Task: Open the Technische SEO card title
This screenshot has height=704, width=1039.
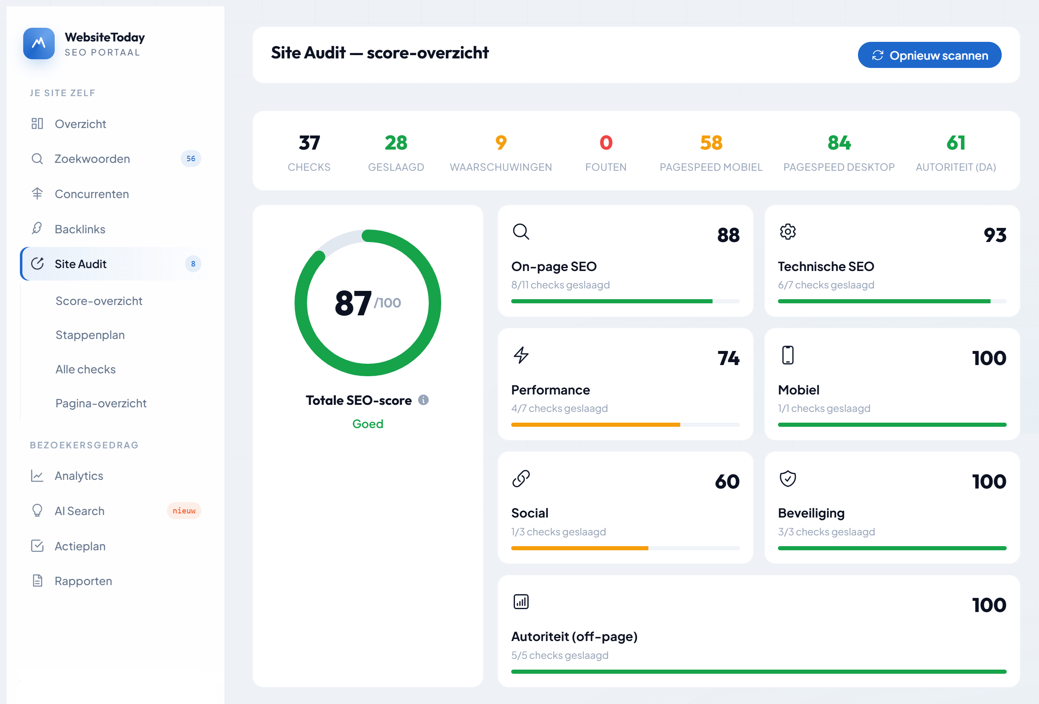Action: 826,266
